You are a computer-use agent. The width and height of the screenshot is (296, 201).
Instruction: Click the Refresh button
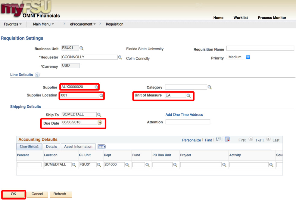click(x=61, y=194)
